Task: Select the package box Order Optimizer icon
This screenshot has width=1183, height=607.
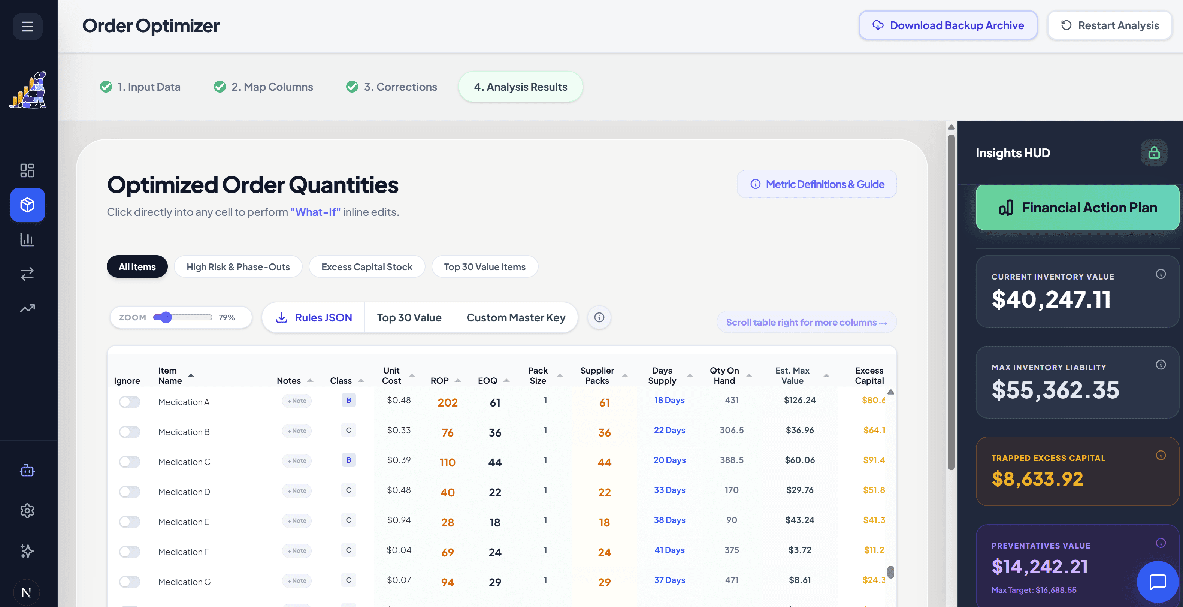Action: (x=28, y=205)
